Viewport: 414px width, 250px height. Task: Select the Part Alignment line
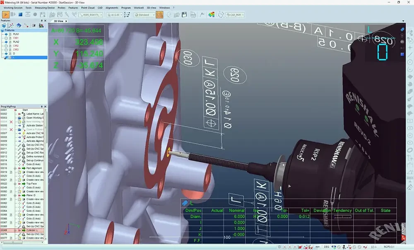(34, 168)
